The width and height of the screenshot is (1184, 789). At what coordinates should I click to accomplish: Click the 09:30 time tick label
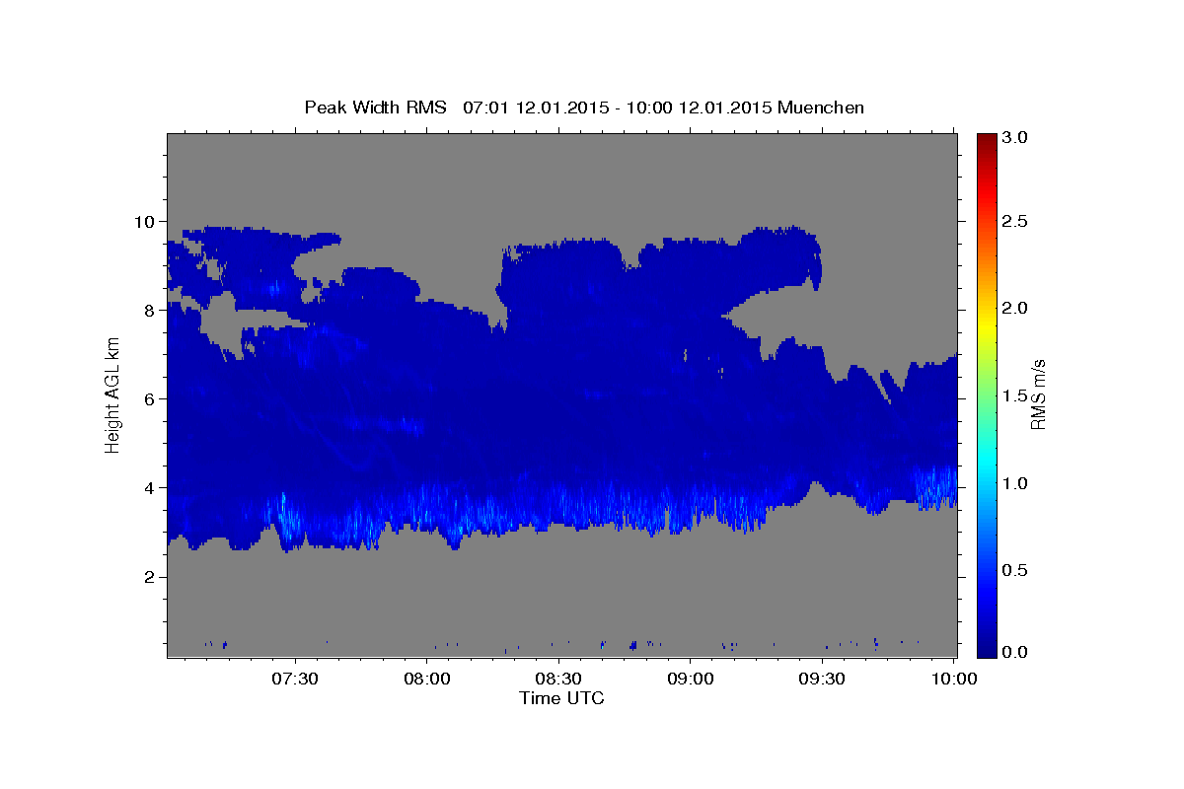(x=823, y=679)
